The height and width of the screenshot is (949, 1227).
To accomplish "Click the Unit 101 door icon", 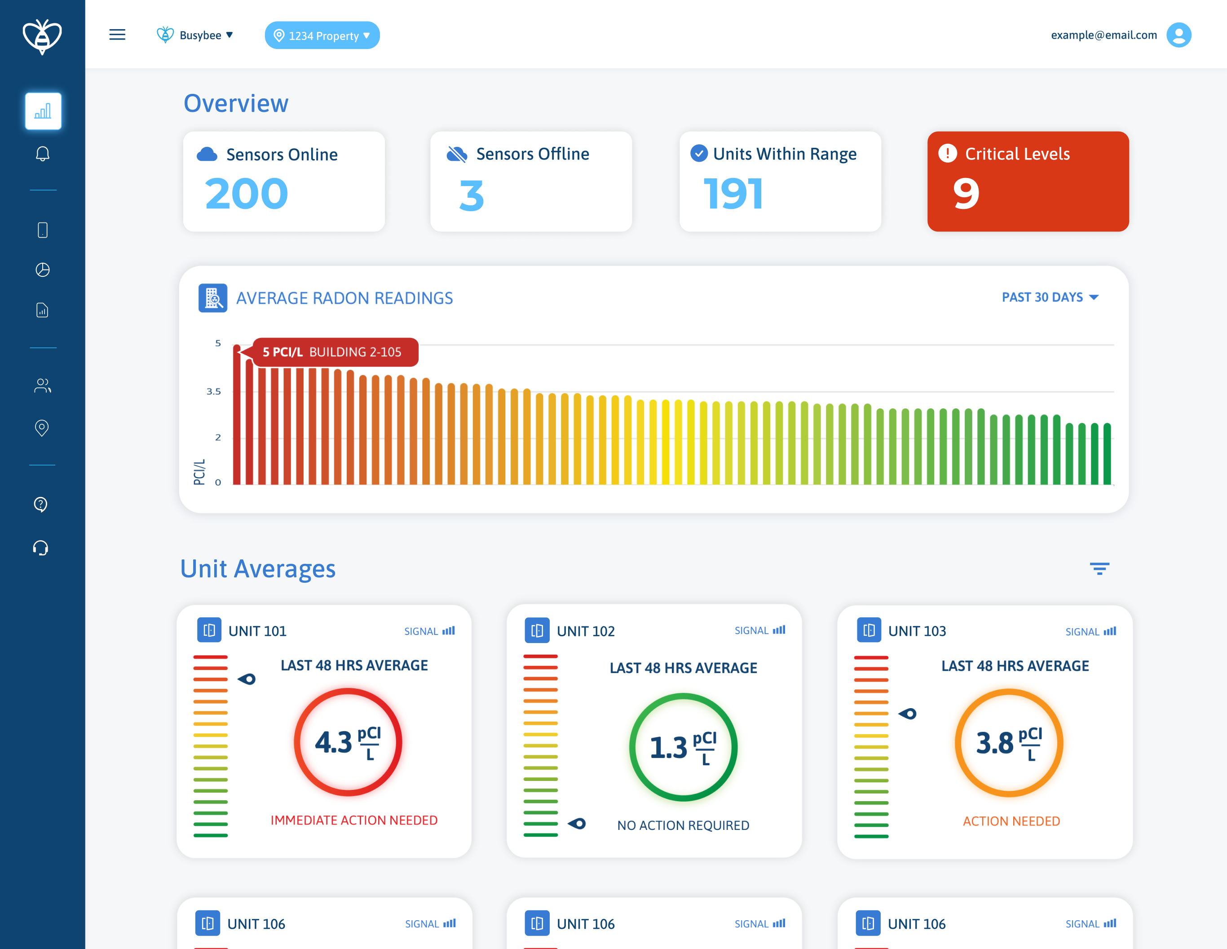I will tap(209, 630).
